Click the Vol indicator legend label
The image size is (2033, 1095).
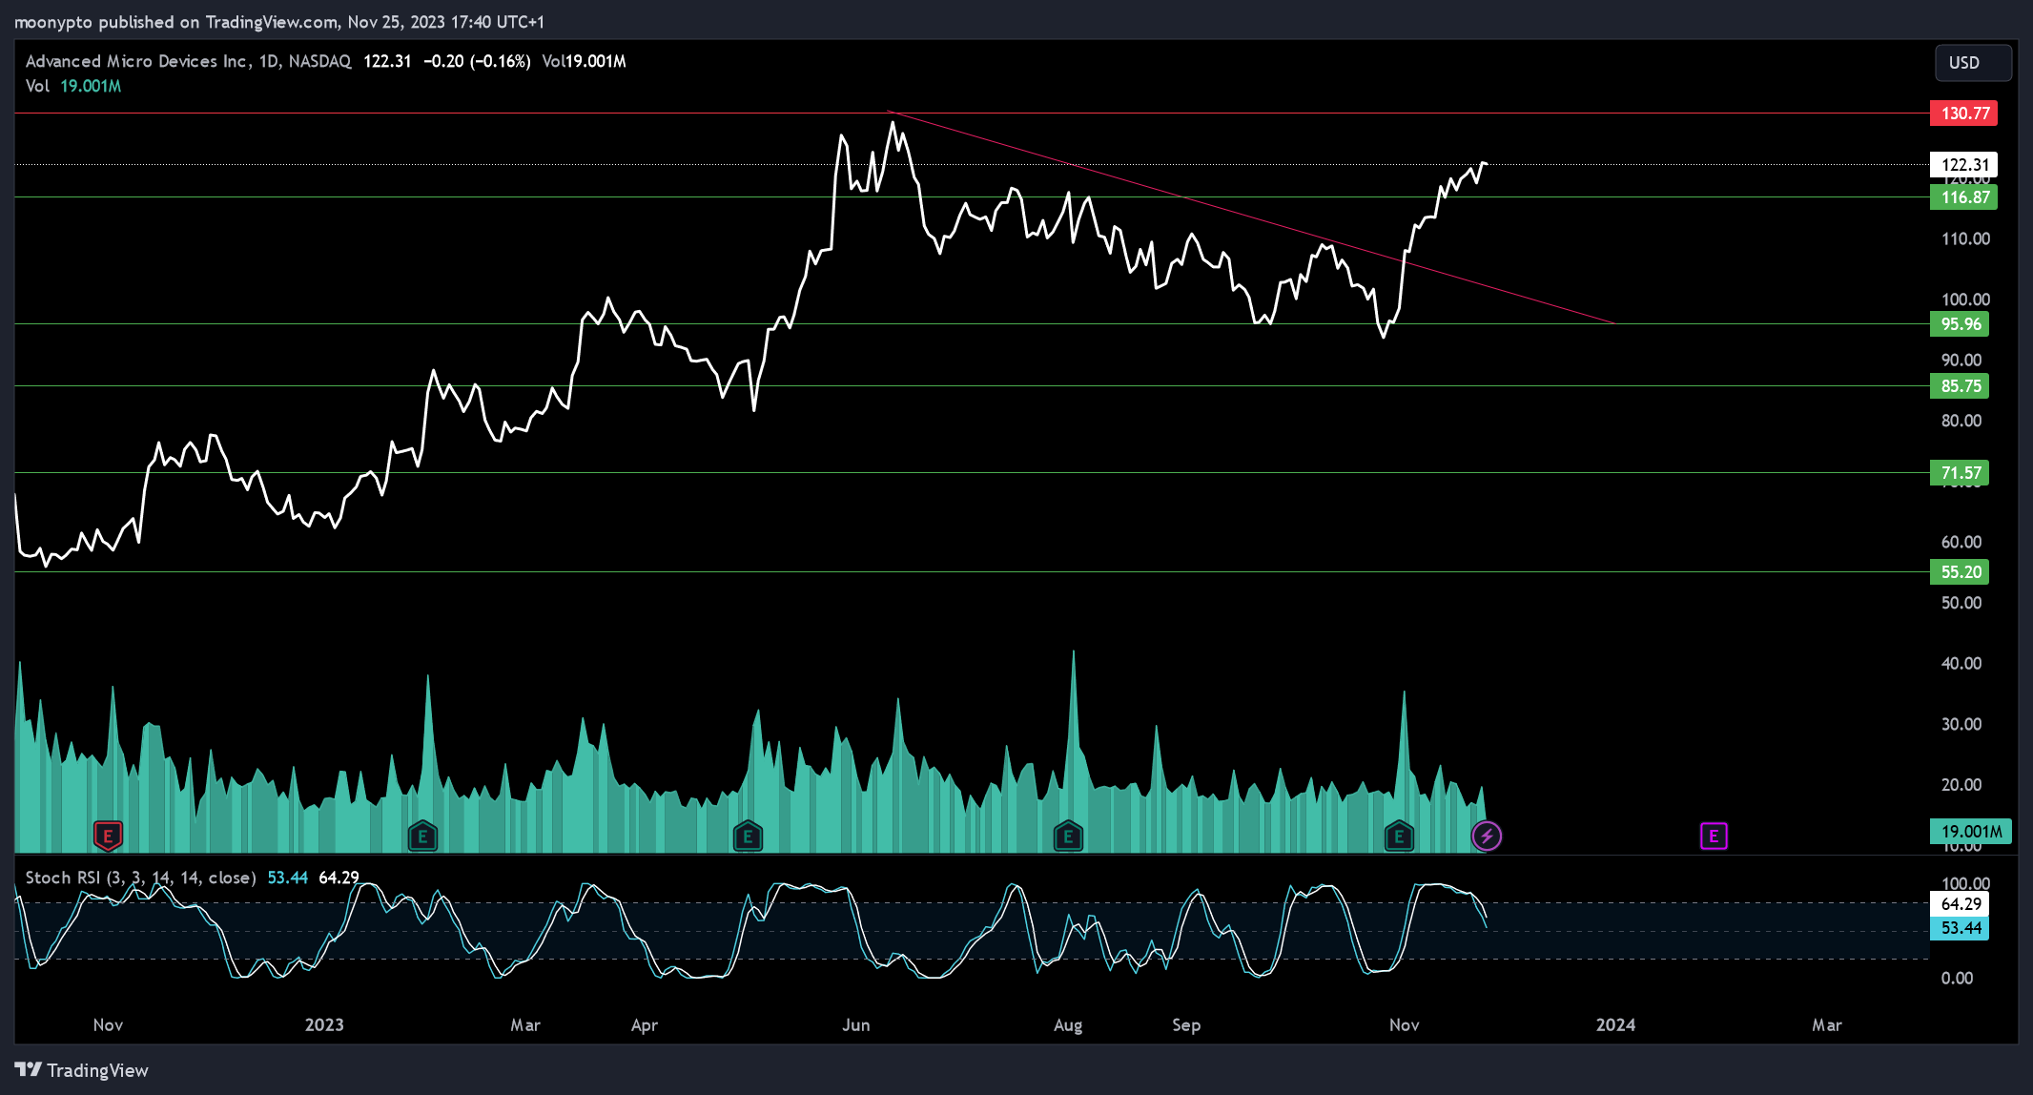37,86
